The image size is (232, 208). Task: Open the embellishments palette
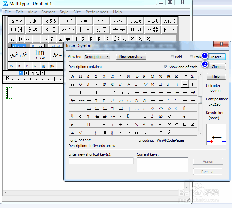pyautogui.click(x=51, y=21)
